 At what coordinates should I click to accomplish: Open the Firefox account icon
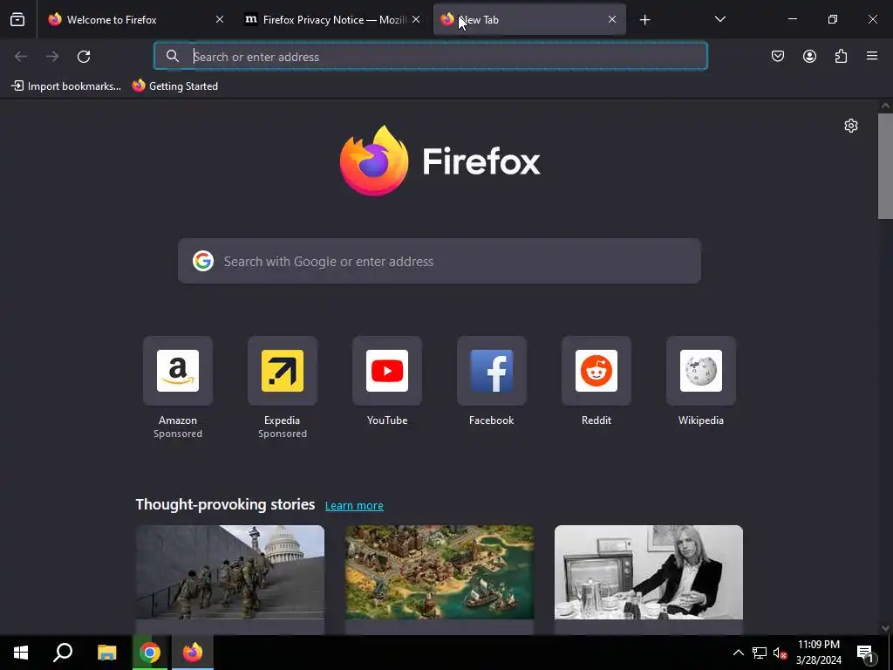tap(809, 56)
